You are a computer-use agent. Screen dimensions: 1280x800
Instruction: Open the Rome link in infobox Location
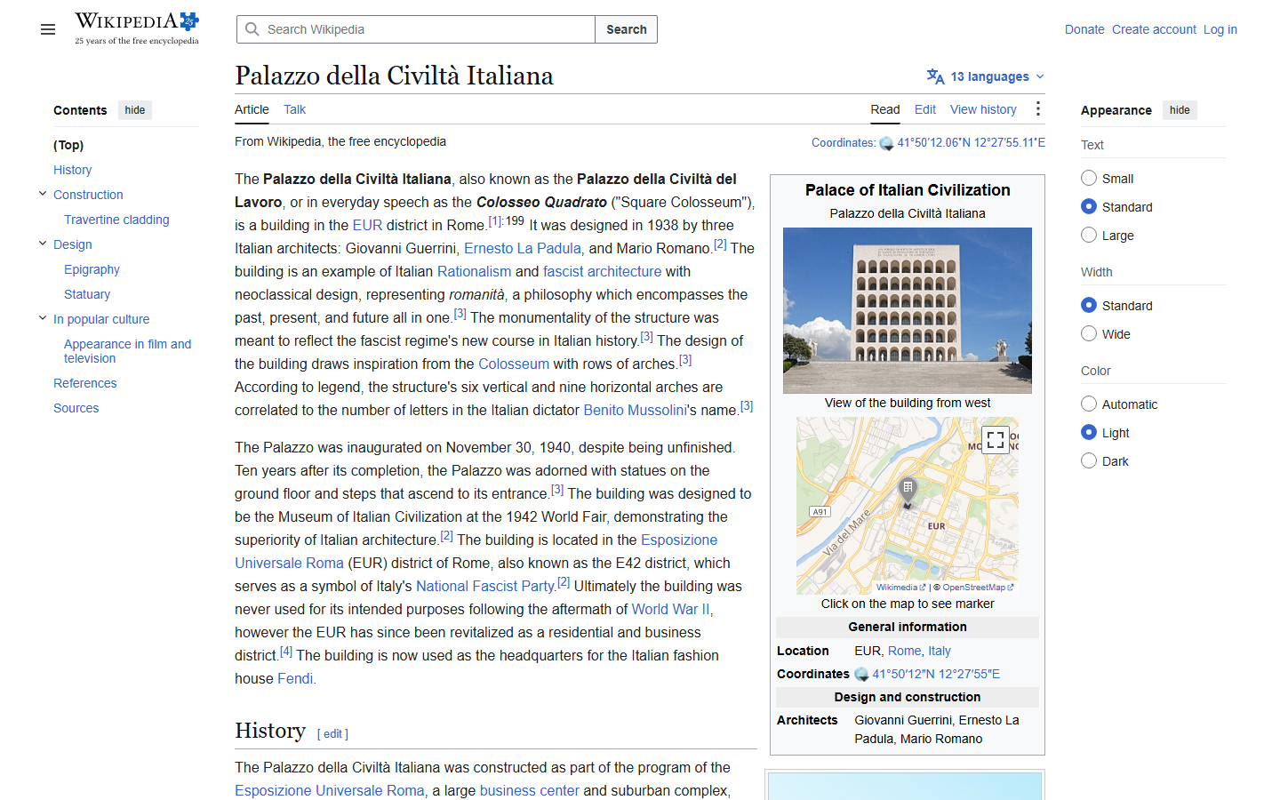(x=904, y=651)
